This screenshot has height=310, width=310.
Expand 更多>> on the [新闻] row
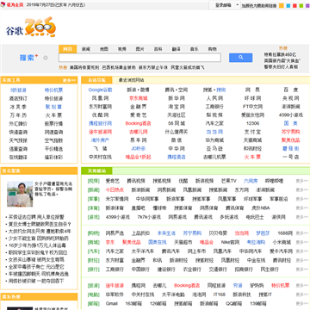[x=302, y=189]
